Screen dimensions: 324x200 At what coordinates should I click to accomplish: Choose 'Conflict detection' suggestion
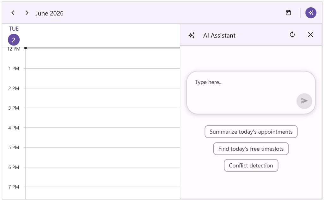tap(251, 166)
